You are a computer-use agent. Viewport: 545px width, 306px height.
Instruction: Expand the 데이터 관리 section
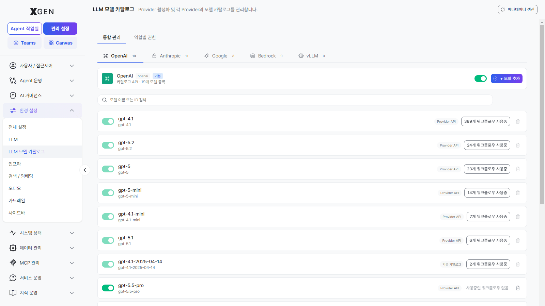coord(72,248)
